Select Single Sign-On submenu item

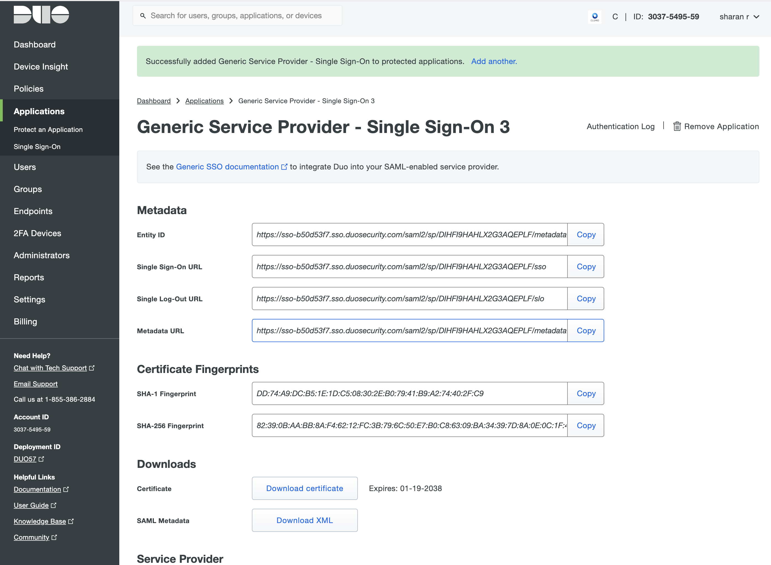[37, 147]
